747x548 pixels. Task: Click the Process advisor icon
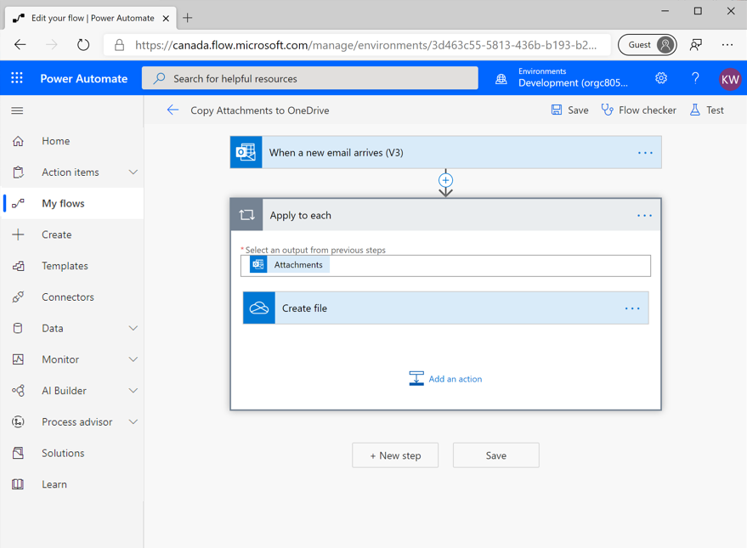click(x=18, y=421)
